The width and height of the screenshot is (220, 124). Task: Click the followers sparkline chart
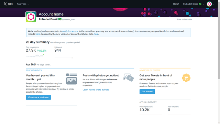point(64,58)
